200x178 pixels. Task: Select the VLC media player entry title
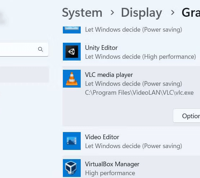(x=109, y=75)
